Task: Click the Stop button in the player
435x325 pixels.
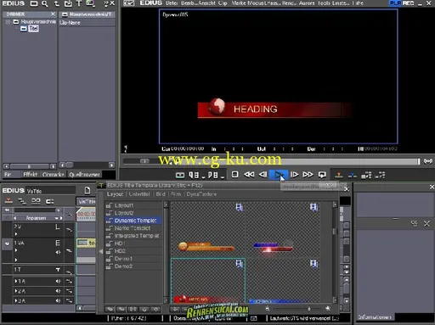Action: 234,175
